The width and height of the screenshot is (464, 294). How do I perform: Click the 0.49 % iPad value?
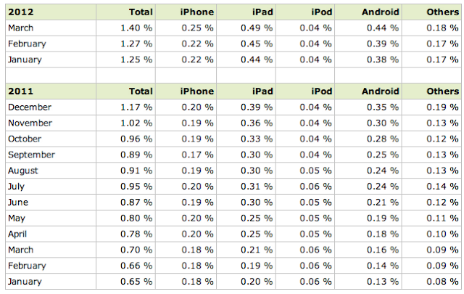point(257,28)
